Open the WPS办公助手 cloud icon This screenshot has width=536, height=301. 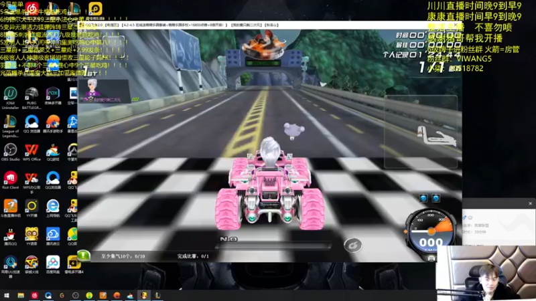tap(31, 182)
